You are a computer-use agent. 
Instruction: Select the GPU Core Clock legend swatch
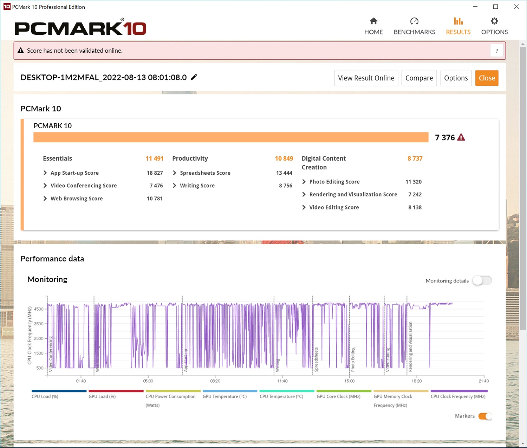[344, 391]
